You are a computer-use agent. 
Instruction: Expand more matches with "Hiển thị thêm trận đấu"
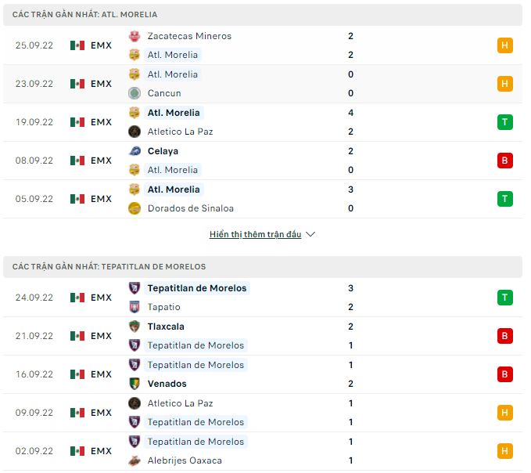(x=255, y=234)
